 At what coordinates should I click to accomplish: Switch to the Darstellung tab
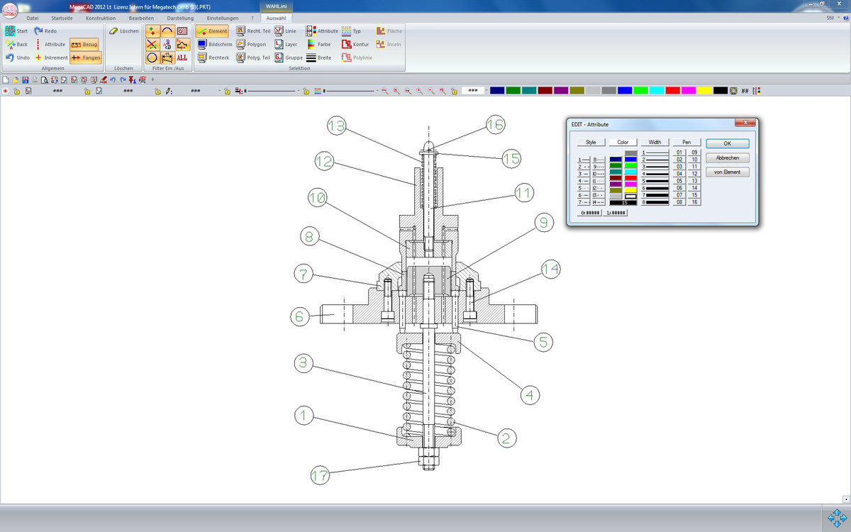tap(179, 18)
